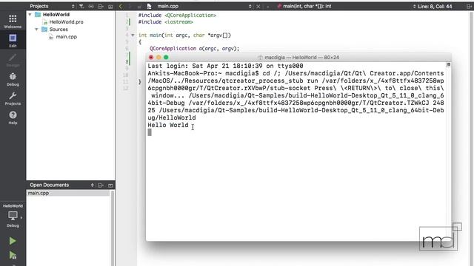The width and height of the screenshot is (474, 266).
Task: Click the terminal title 'macdigia — HelloWorld — 80×24'
Action: pos(301,58)
